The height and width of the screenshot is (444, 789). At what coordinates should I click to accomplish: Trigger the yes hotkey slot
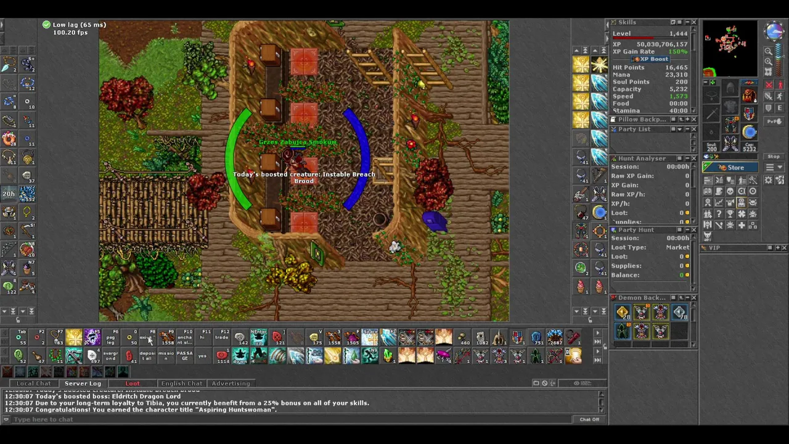202,356
